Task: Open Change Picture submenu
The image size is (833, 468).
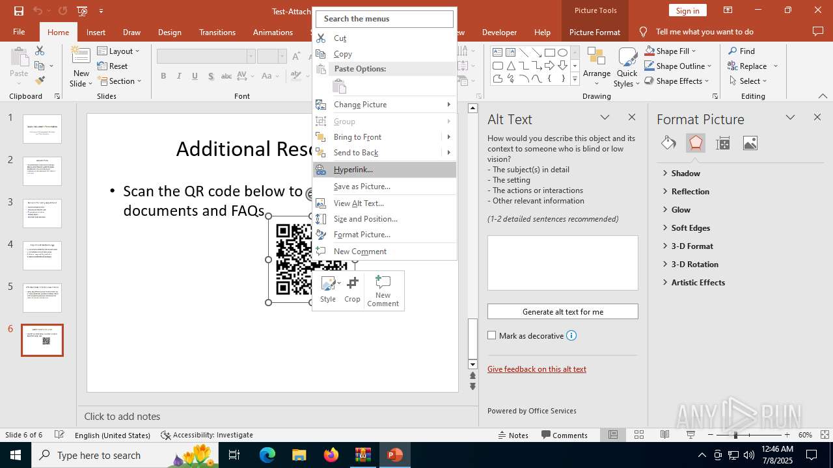Action: 385,105
